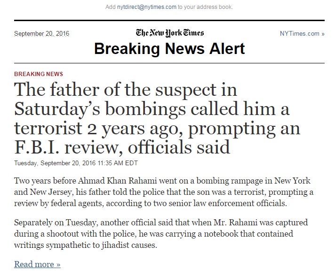335x277 pixels.
Task: Click the Breaking News Alert heading
Action: pyautogui.click(x=169, y=48)
